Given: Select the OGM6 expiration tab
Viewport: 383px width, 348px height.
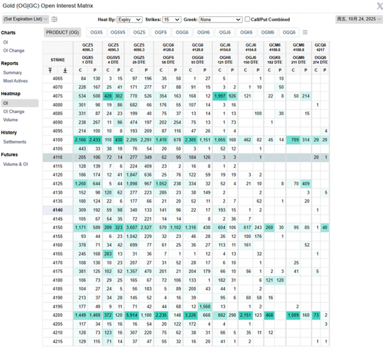Looking at the screenshot, I should click(268, 32).
